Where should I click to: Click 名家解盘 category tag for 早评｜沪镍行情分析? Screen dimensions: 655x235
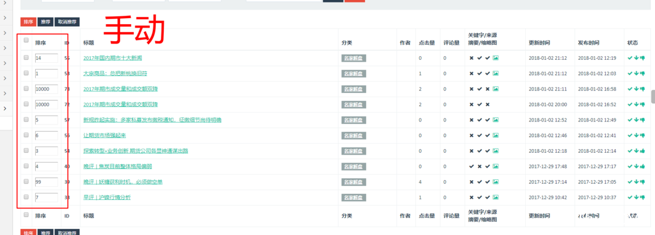pyautogui.click(x=354, y=197)
